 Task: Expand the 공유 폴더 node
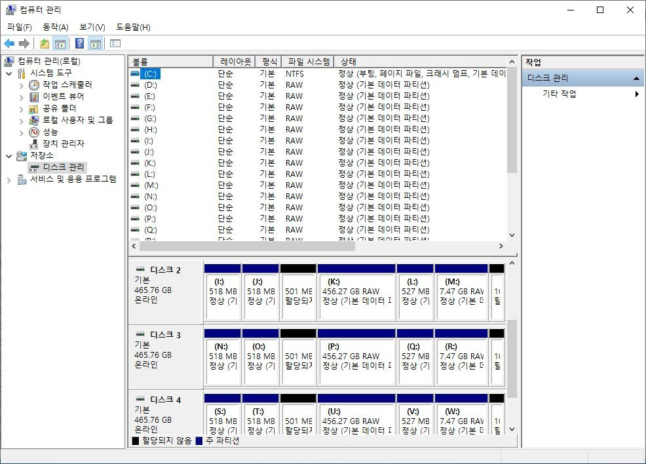tap(22, 109)
